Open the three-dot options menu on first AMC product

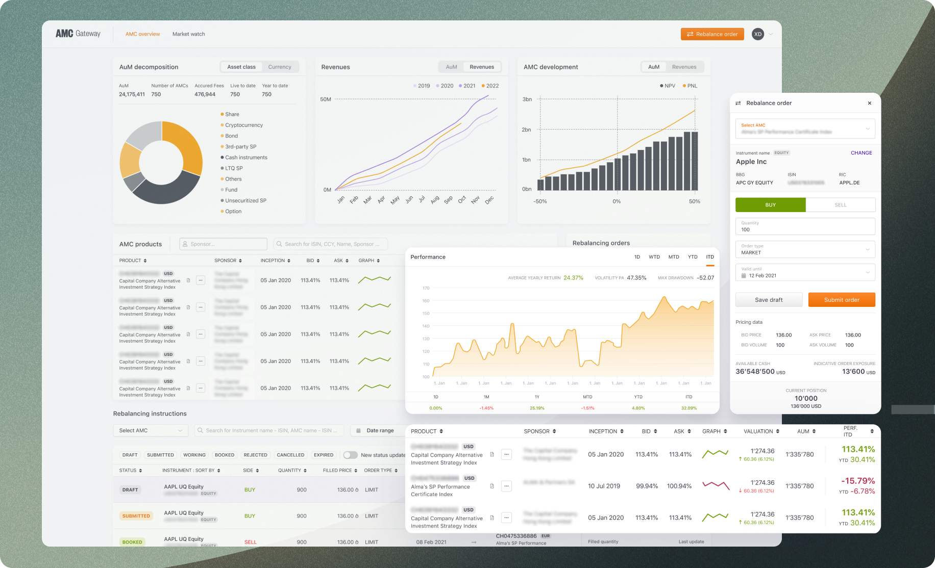coord(201,280)
